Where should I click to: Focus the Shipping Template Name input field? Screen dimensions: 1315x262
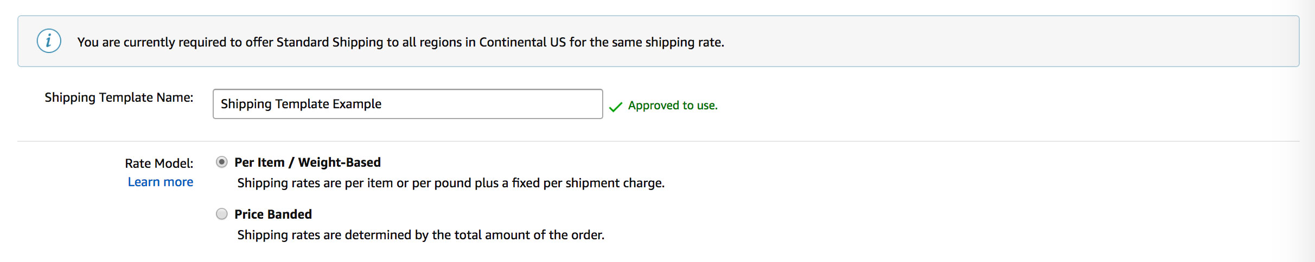pos(408,104)
